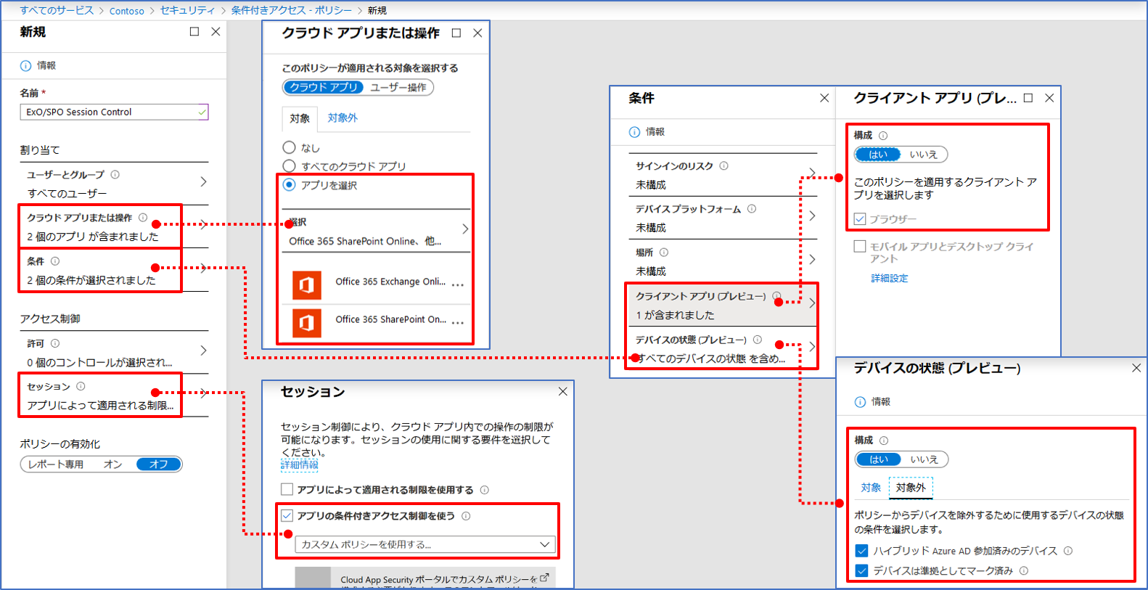The width and height of the screenshot is (1148, 590).
Task: Click 情報 info icon in 新規 pane
Action: [x=26, y=65]
